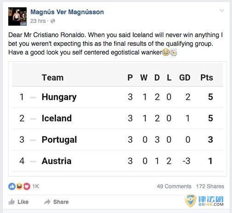View the 49 Comments
232x213 pixels.
[x=174, y=186]
